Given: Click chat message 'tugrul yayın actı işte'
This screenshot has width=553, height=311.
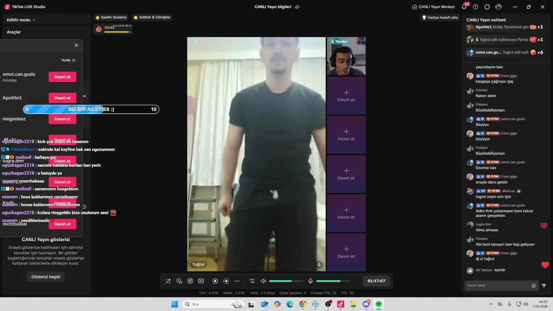Looking at the screenshot, I should (x=493, y=197).
